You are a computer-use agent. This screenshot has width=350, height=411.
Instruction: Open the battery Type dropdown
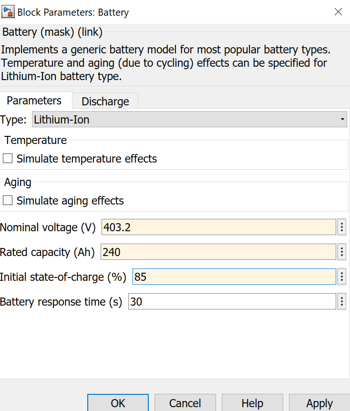tap(189, 119)
